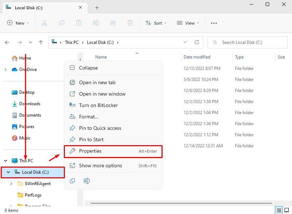This screenshot has height=214, width=292.
Task: Switch to large thumbnails view in status bar
Action: click(x=287, y=210)
